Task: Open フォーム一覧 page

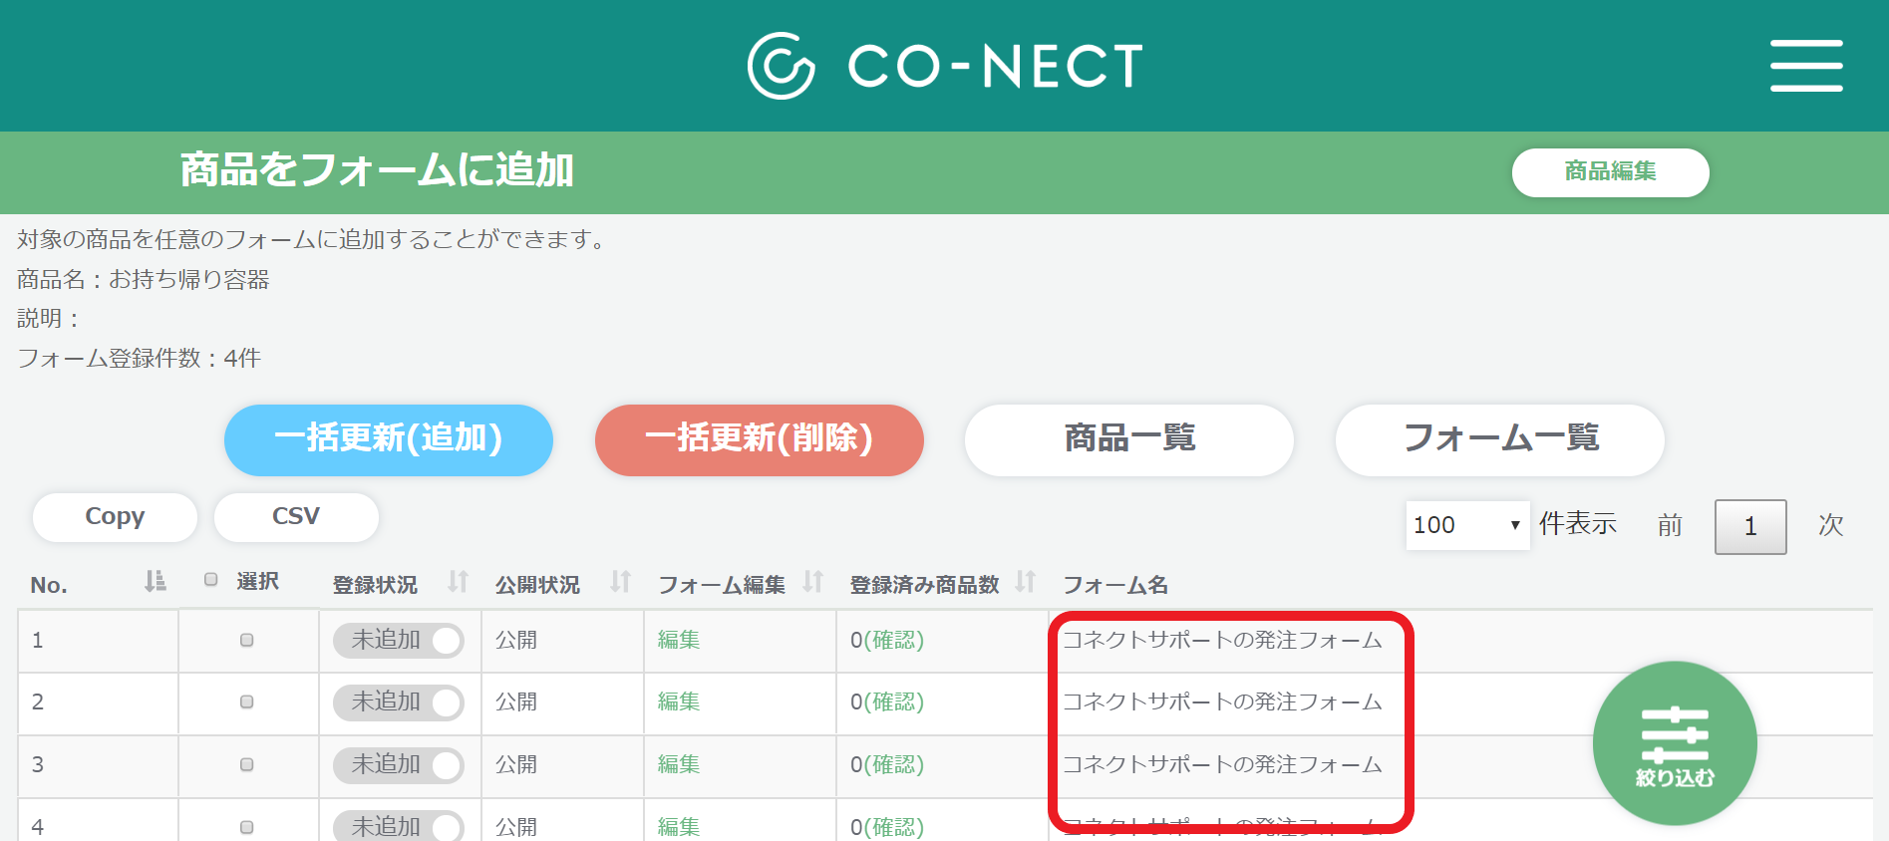Action: [1500, 439]
